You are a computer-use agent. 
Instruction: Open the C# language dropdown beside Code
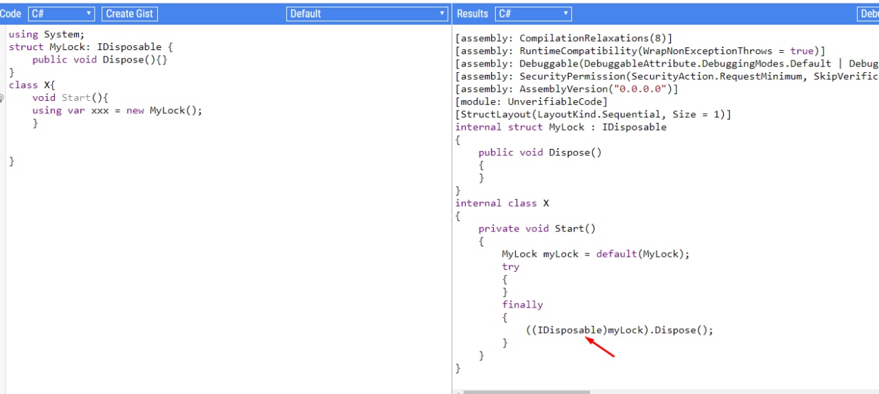pos(61,14)
